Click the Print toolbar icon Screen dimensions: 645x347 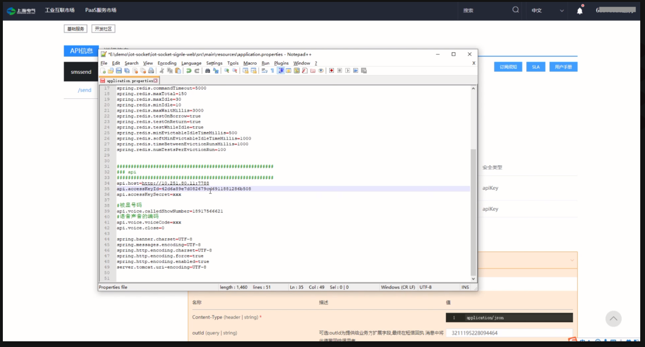[151, 71]
